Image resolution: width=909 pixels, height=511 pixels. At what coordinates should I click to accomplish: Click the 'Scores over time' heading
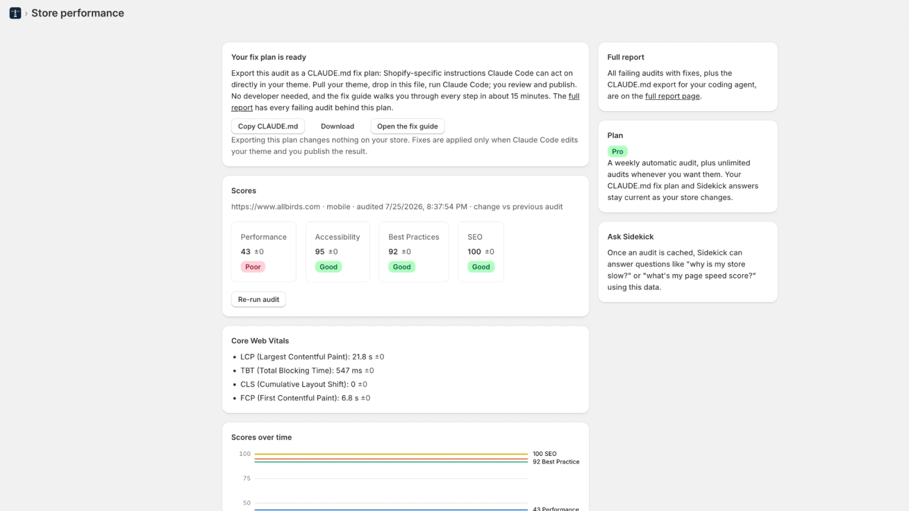click(261, 437)
